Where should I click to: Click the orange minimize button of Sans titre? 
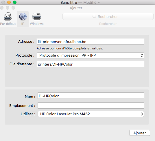pos(9,2)
